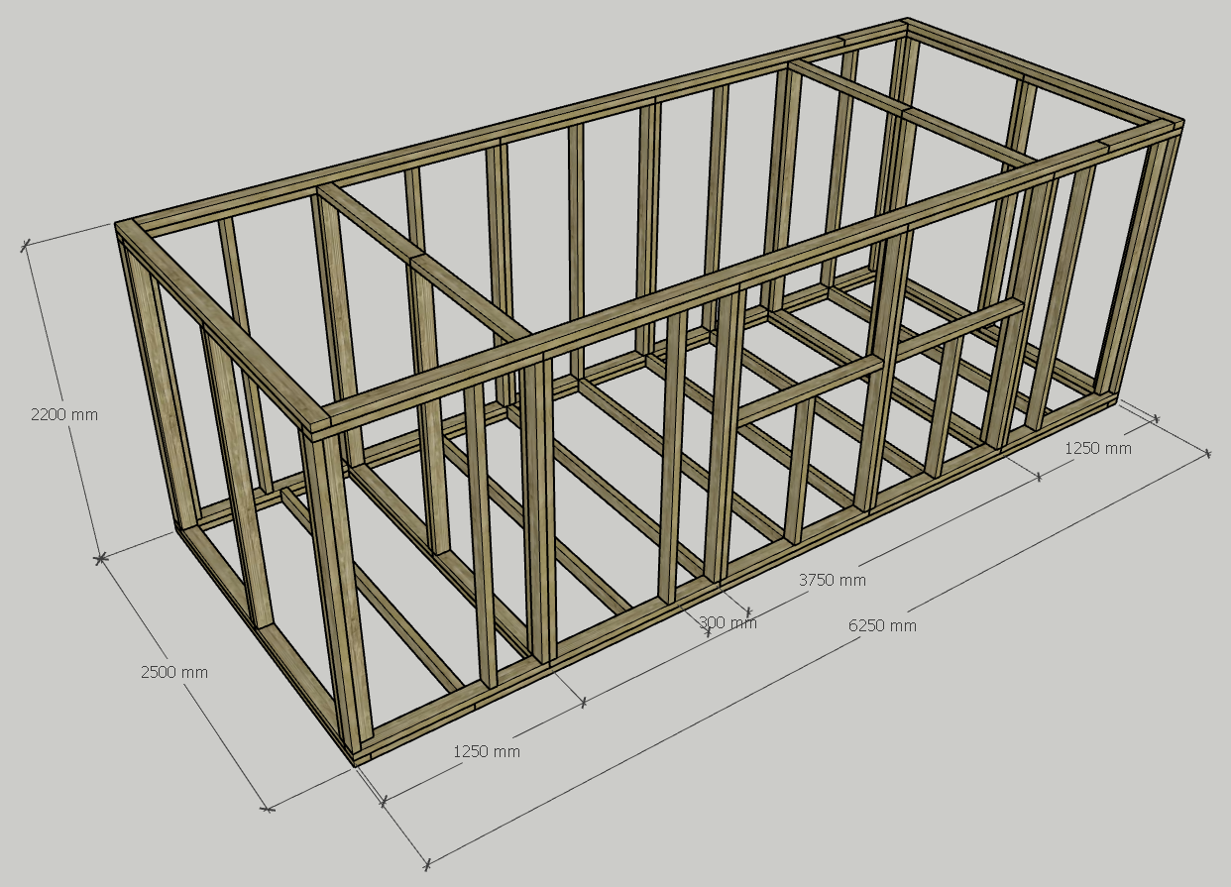Select the 2200 mm height dimension label
This screenshot has width=1231, height=887.
point(64,414)
